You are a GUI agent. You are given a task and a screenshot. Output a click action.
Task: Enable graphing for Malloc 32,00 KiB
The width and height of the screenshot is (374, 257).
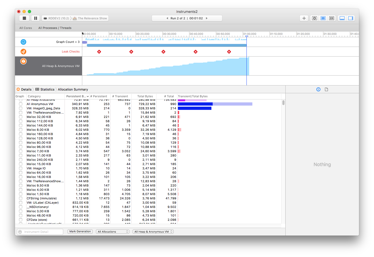coord(21,117)
